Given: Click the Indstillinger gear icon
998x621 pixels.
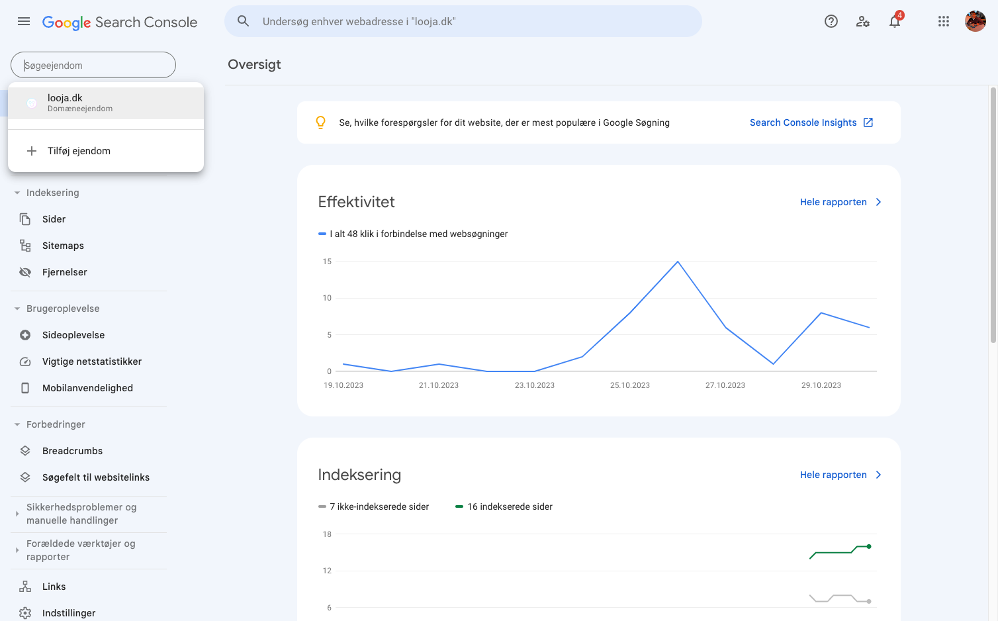Looking at the screenshot, I should point(25,613).
